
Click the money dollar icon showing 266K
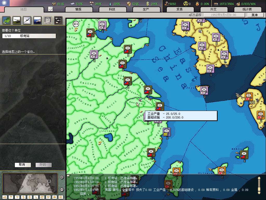click(x=148, y=4)
